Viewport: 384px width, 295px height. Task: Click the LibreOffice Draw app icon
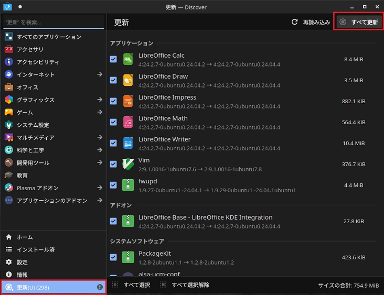[x=128, y=80]
